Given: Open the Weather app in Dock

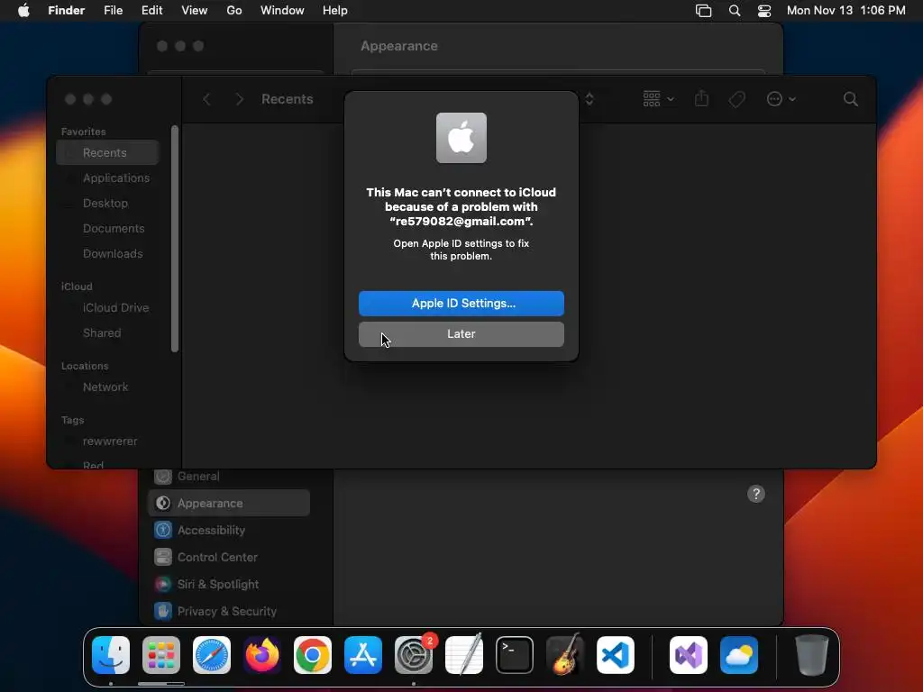Looking at the screenshot, I should 739,655.
